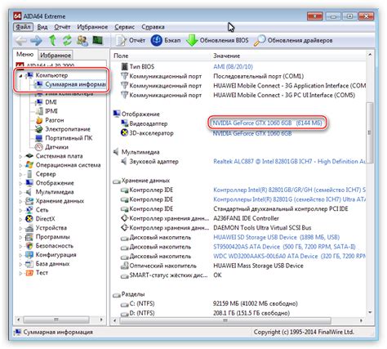Screen dimensions: 387x349
Task: Click the vertical scrollbar thumb in details pane
Action: click(369, 132)
